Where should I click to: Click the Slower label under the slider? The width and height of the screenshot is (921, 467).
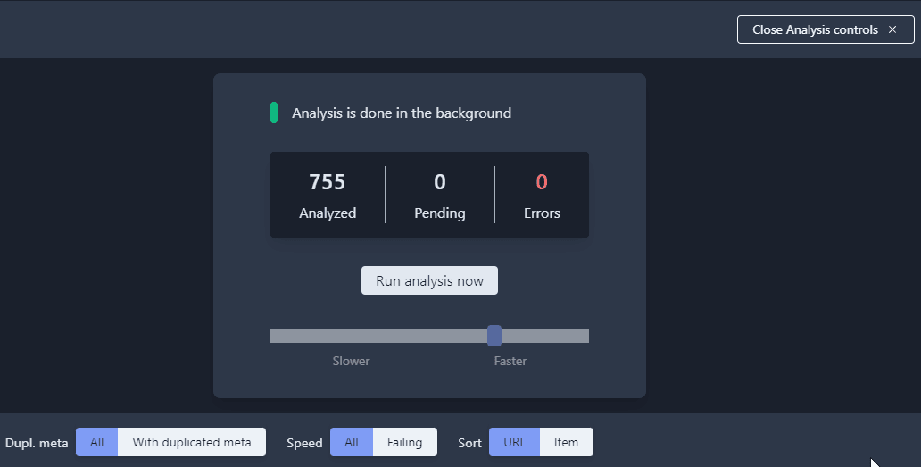[x=351, y=361]
